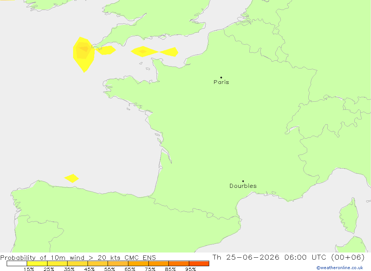371x271 pixels.
Task: Click the Paris city label
Action: click(x=221, y=82)
